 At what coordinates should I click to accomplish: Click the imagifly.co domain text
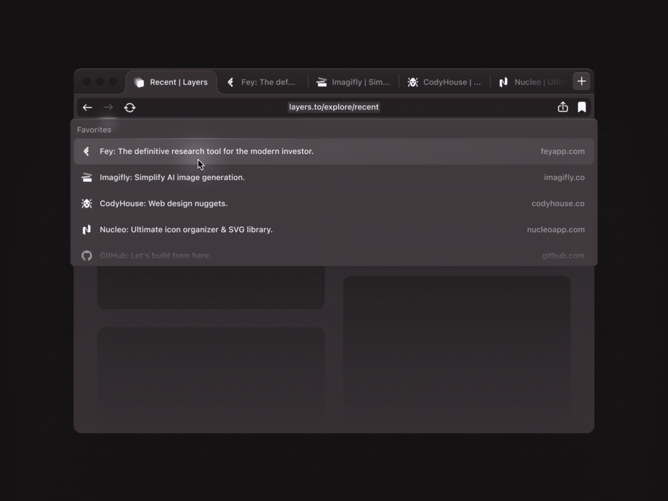(x=564, y=177)
